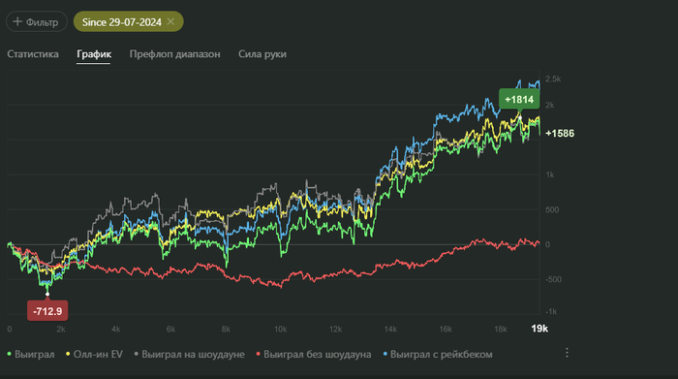This screenshot has width=678, height=379.
Task: Click the +1586 final value label
Action: pyautogui.click(x=560, y=133)
